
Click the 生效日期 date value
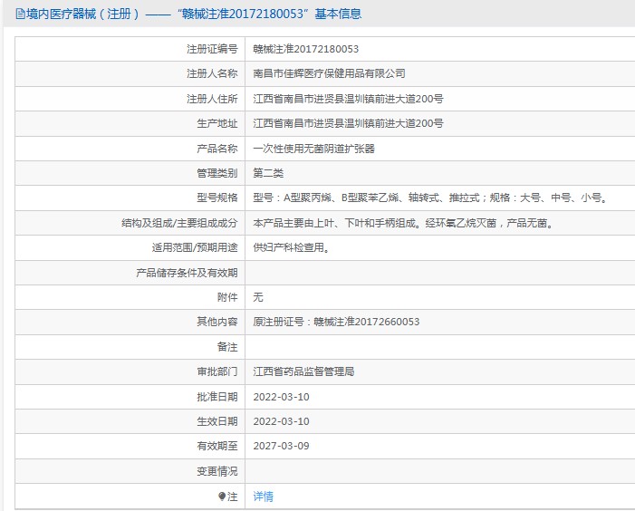[x=281, y=421]
